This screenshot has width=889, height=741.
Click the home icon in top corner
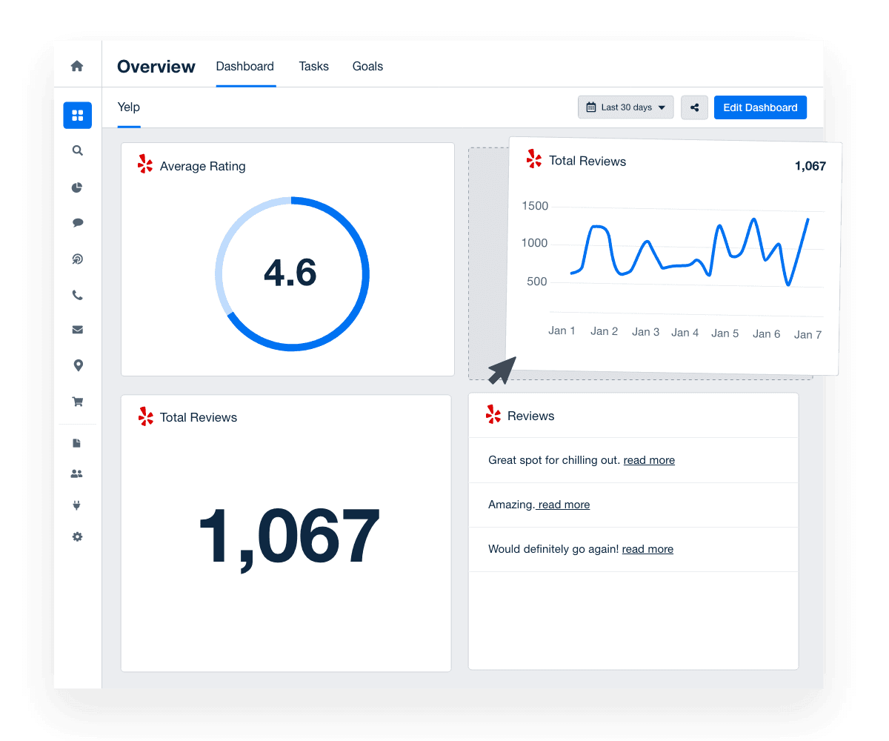click(x=77, y=66)
